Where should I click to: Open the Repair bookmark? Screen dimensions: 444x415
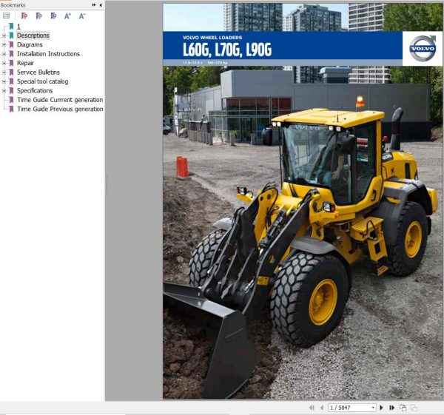point(25,63)
